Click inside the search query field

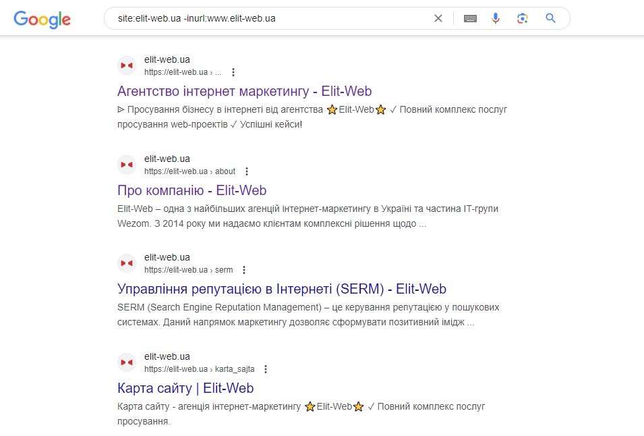point(271,18)
